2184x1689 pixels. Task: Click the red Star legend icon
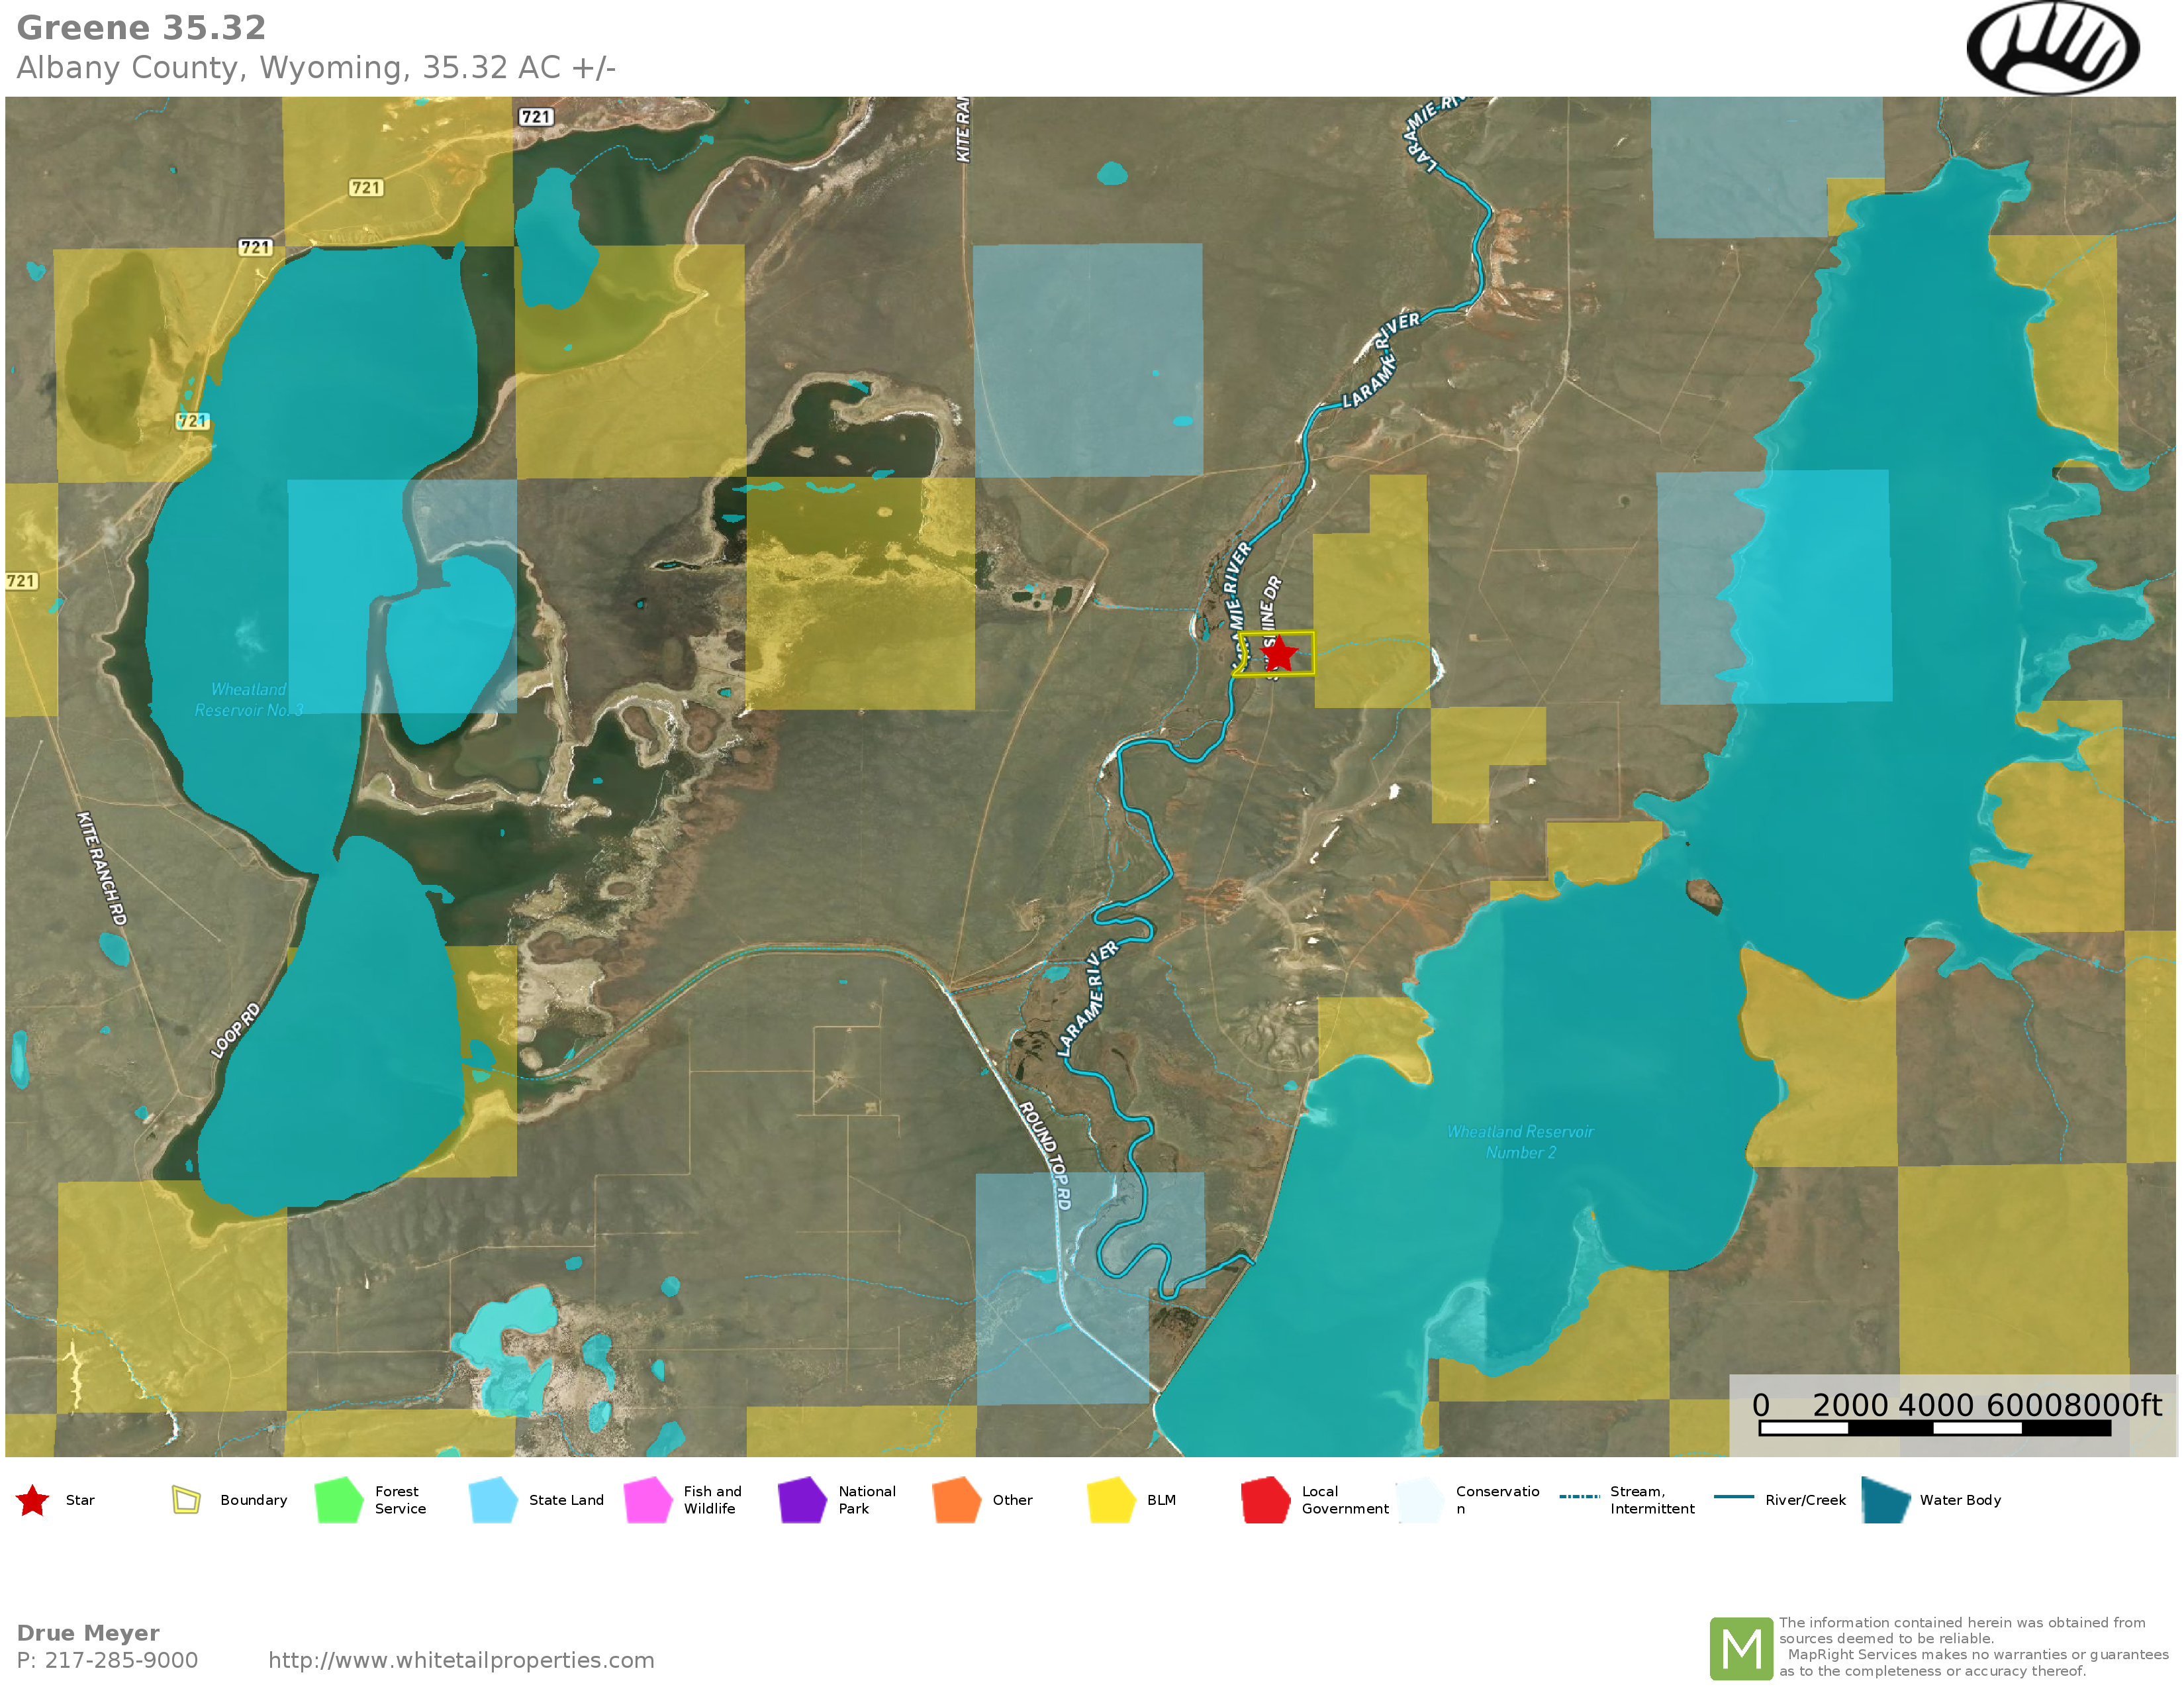[x=33, y=1500]
